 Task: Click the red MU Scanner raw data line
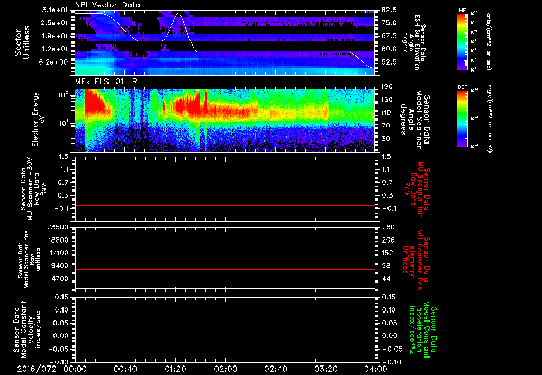(x=225, y=206)
